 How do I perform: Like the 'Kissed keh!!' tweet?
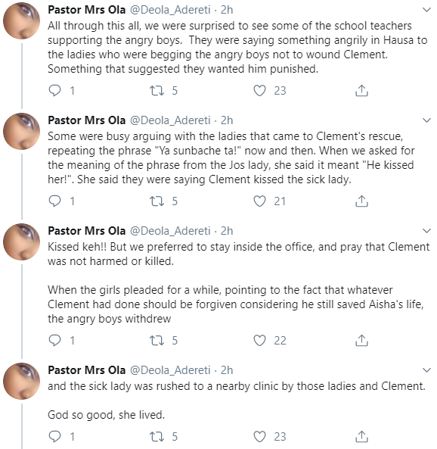click(x=259, y=340)
